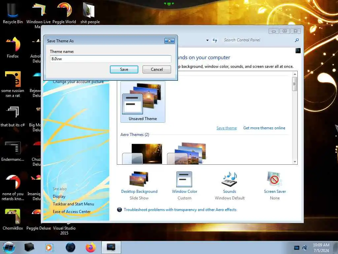Select the Recycle Bin desktop icon
338x254 pixels.
13,13
